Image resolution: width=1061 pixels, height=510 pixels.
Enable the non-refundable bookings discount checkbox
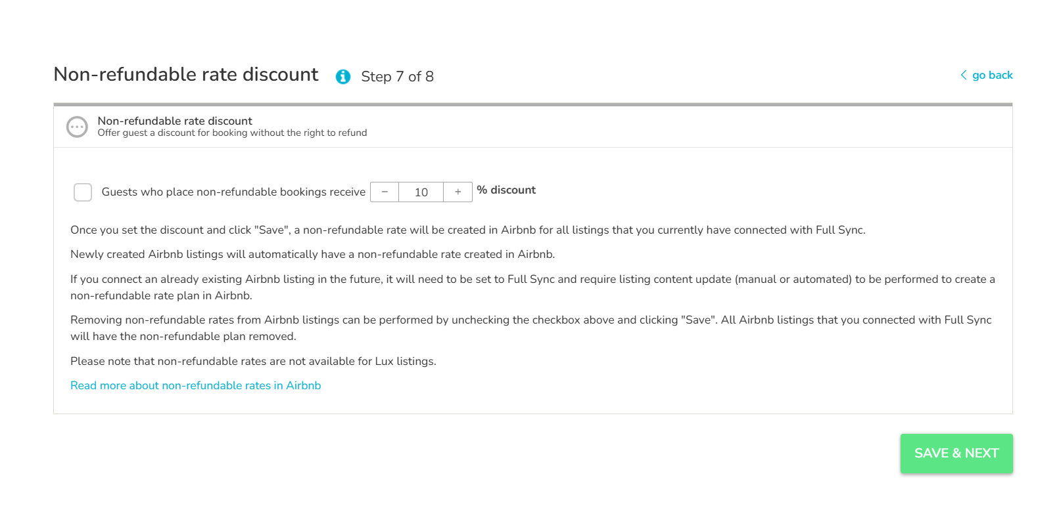pos(83,192)
